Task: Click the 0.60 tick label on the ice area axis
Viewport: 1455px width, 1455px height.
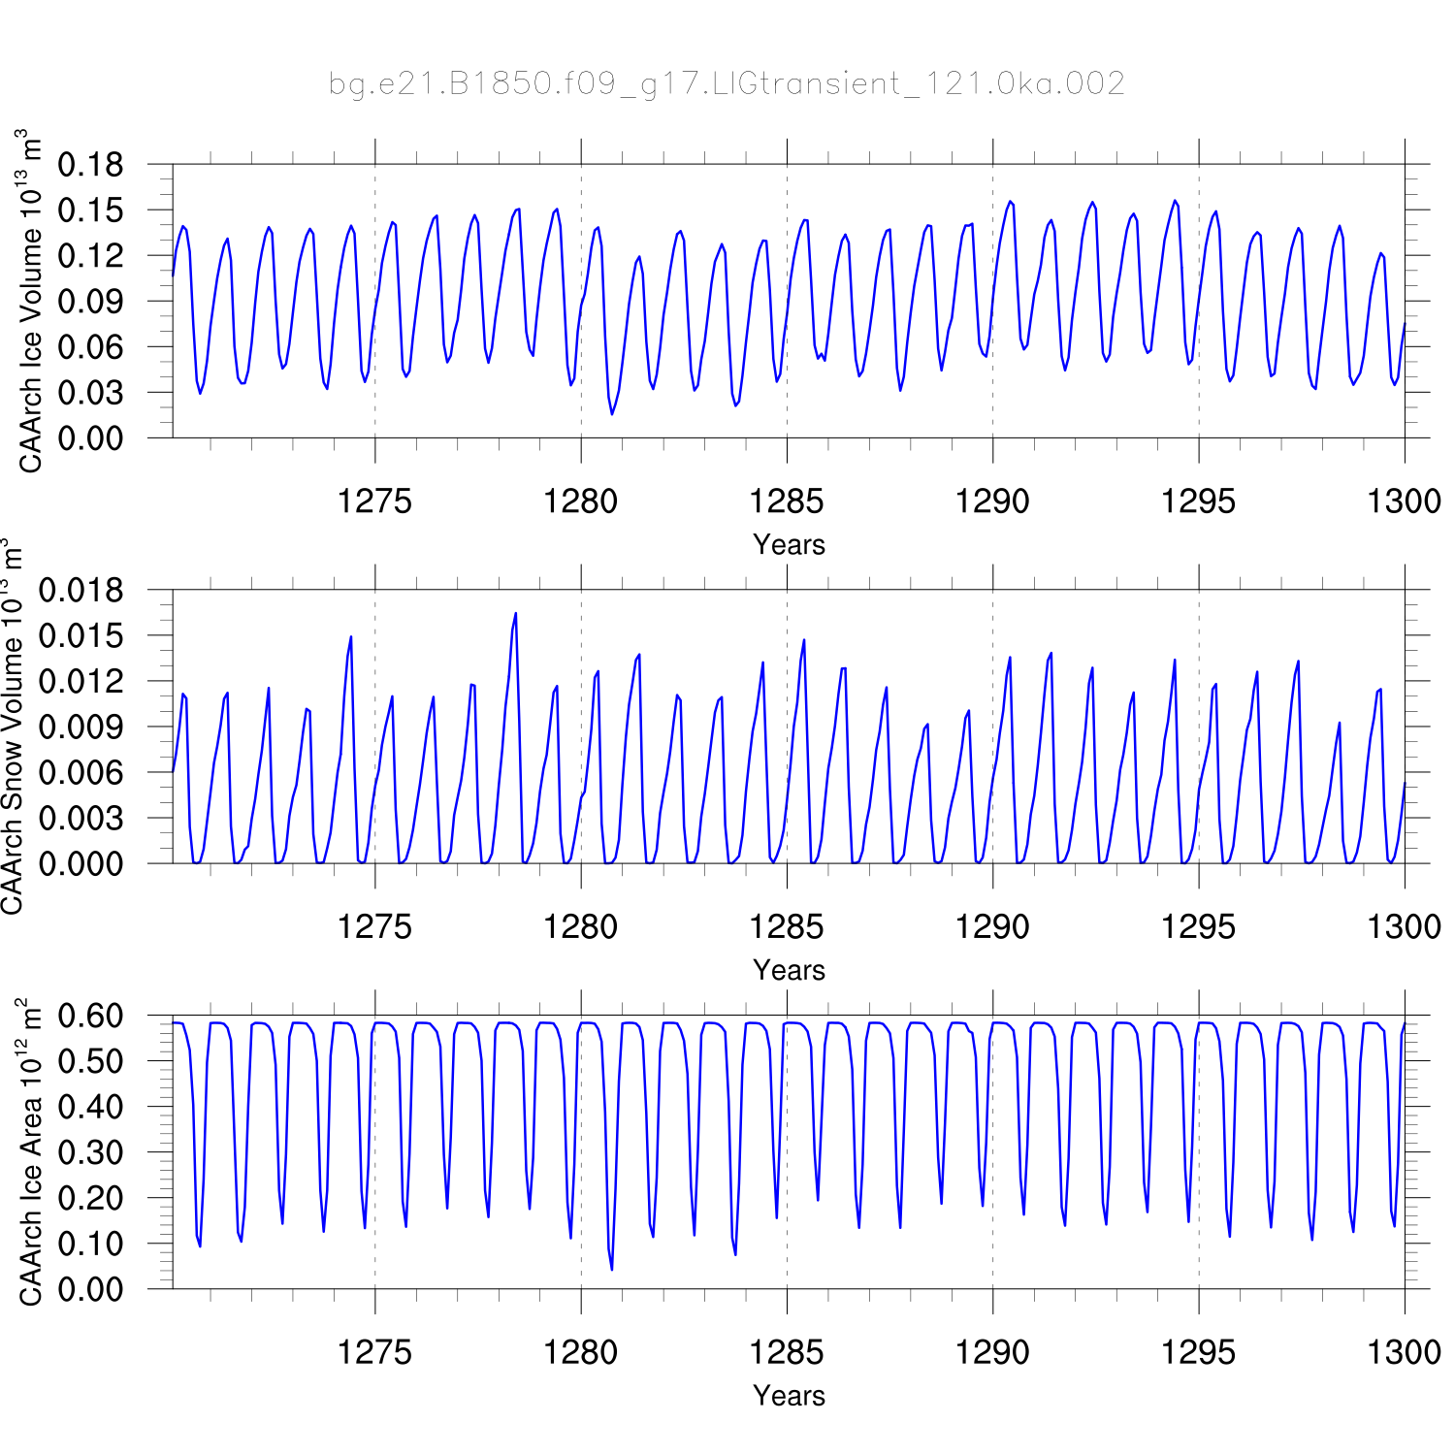Action: [x=91, y=1016]
